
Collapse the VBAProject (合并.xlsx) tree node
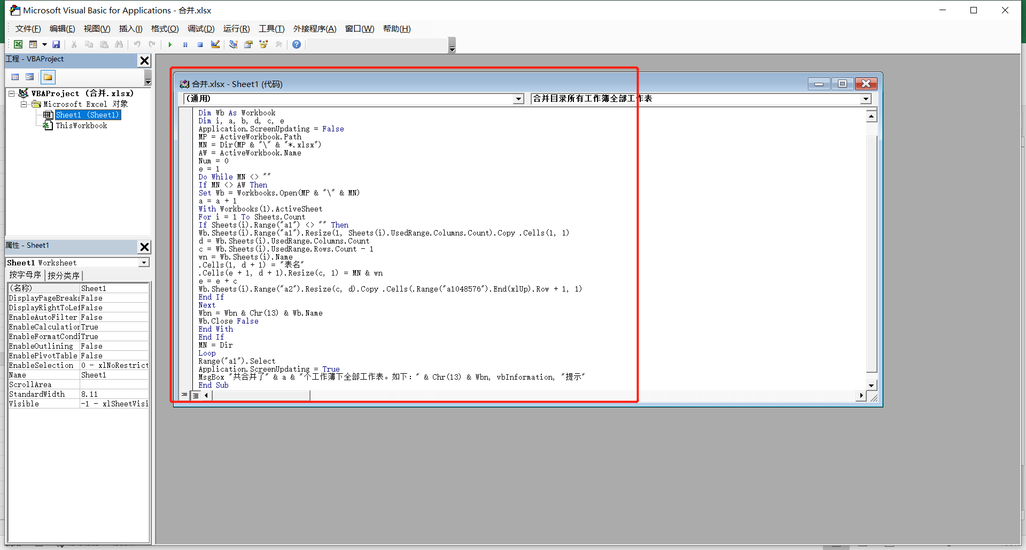(x=11, y=93)
